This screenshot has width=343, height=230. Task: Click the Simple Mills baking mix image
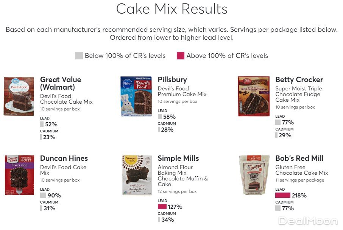(137, 175)
